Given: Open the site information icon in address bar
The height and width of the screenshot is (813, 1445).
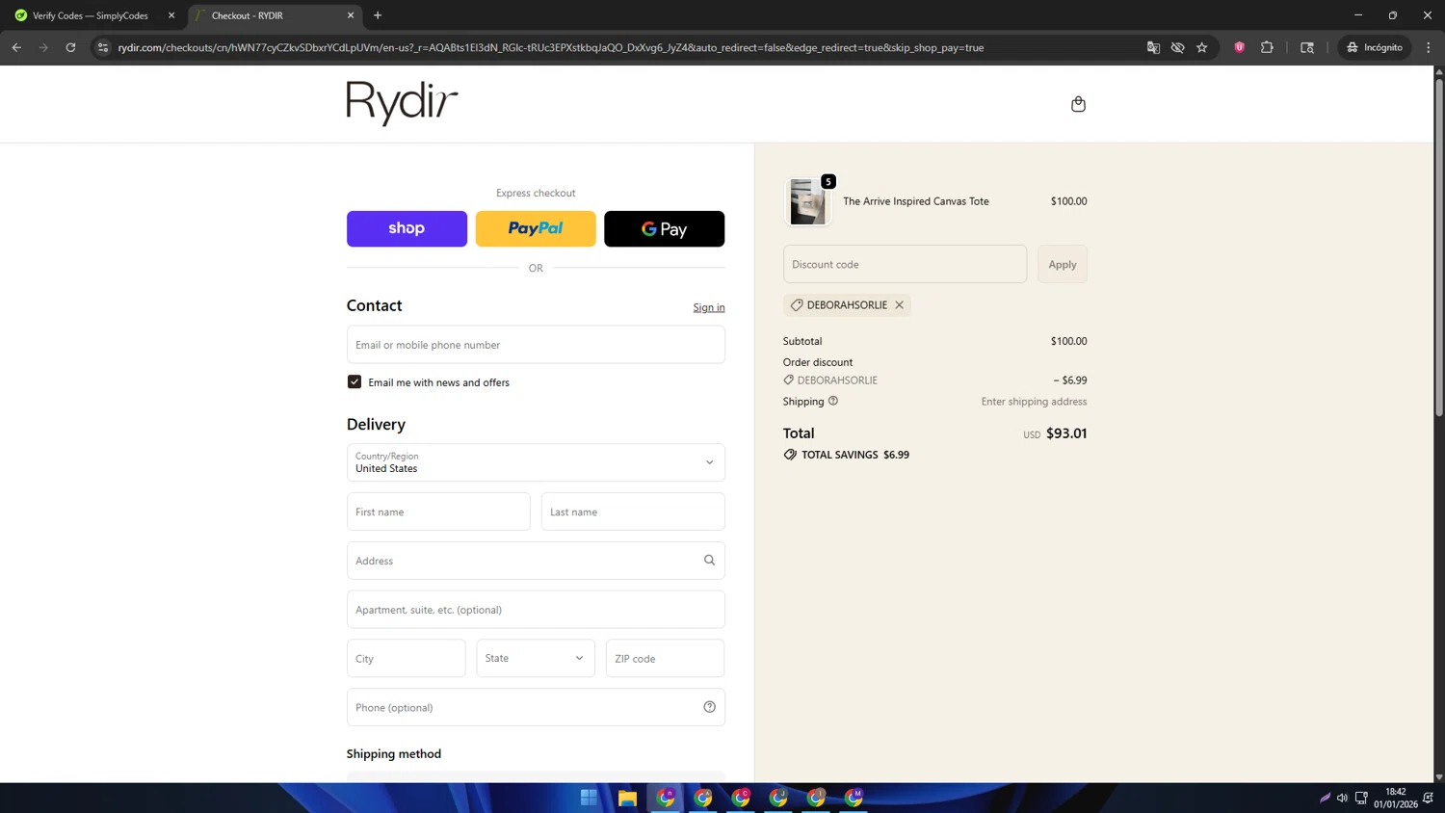Looking at the screenshot, I should coord(103,47).
